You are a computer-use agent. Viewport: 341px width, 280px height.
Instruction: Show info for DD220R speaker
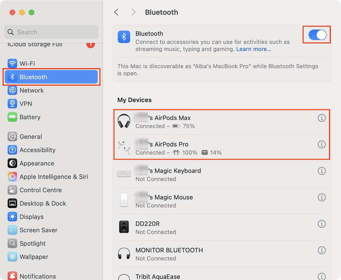click(322, 223)
